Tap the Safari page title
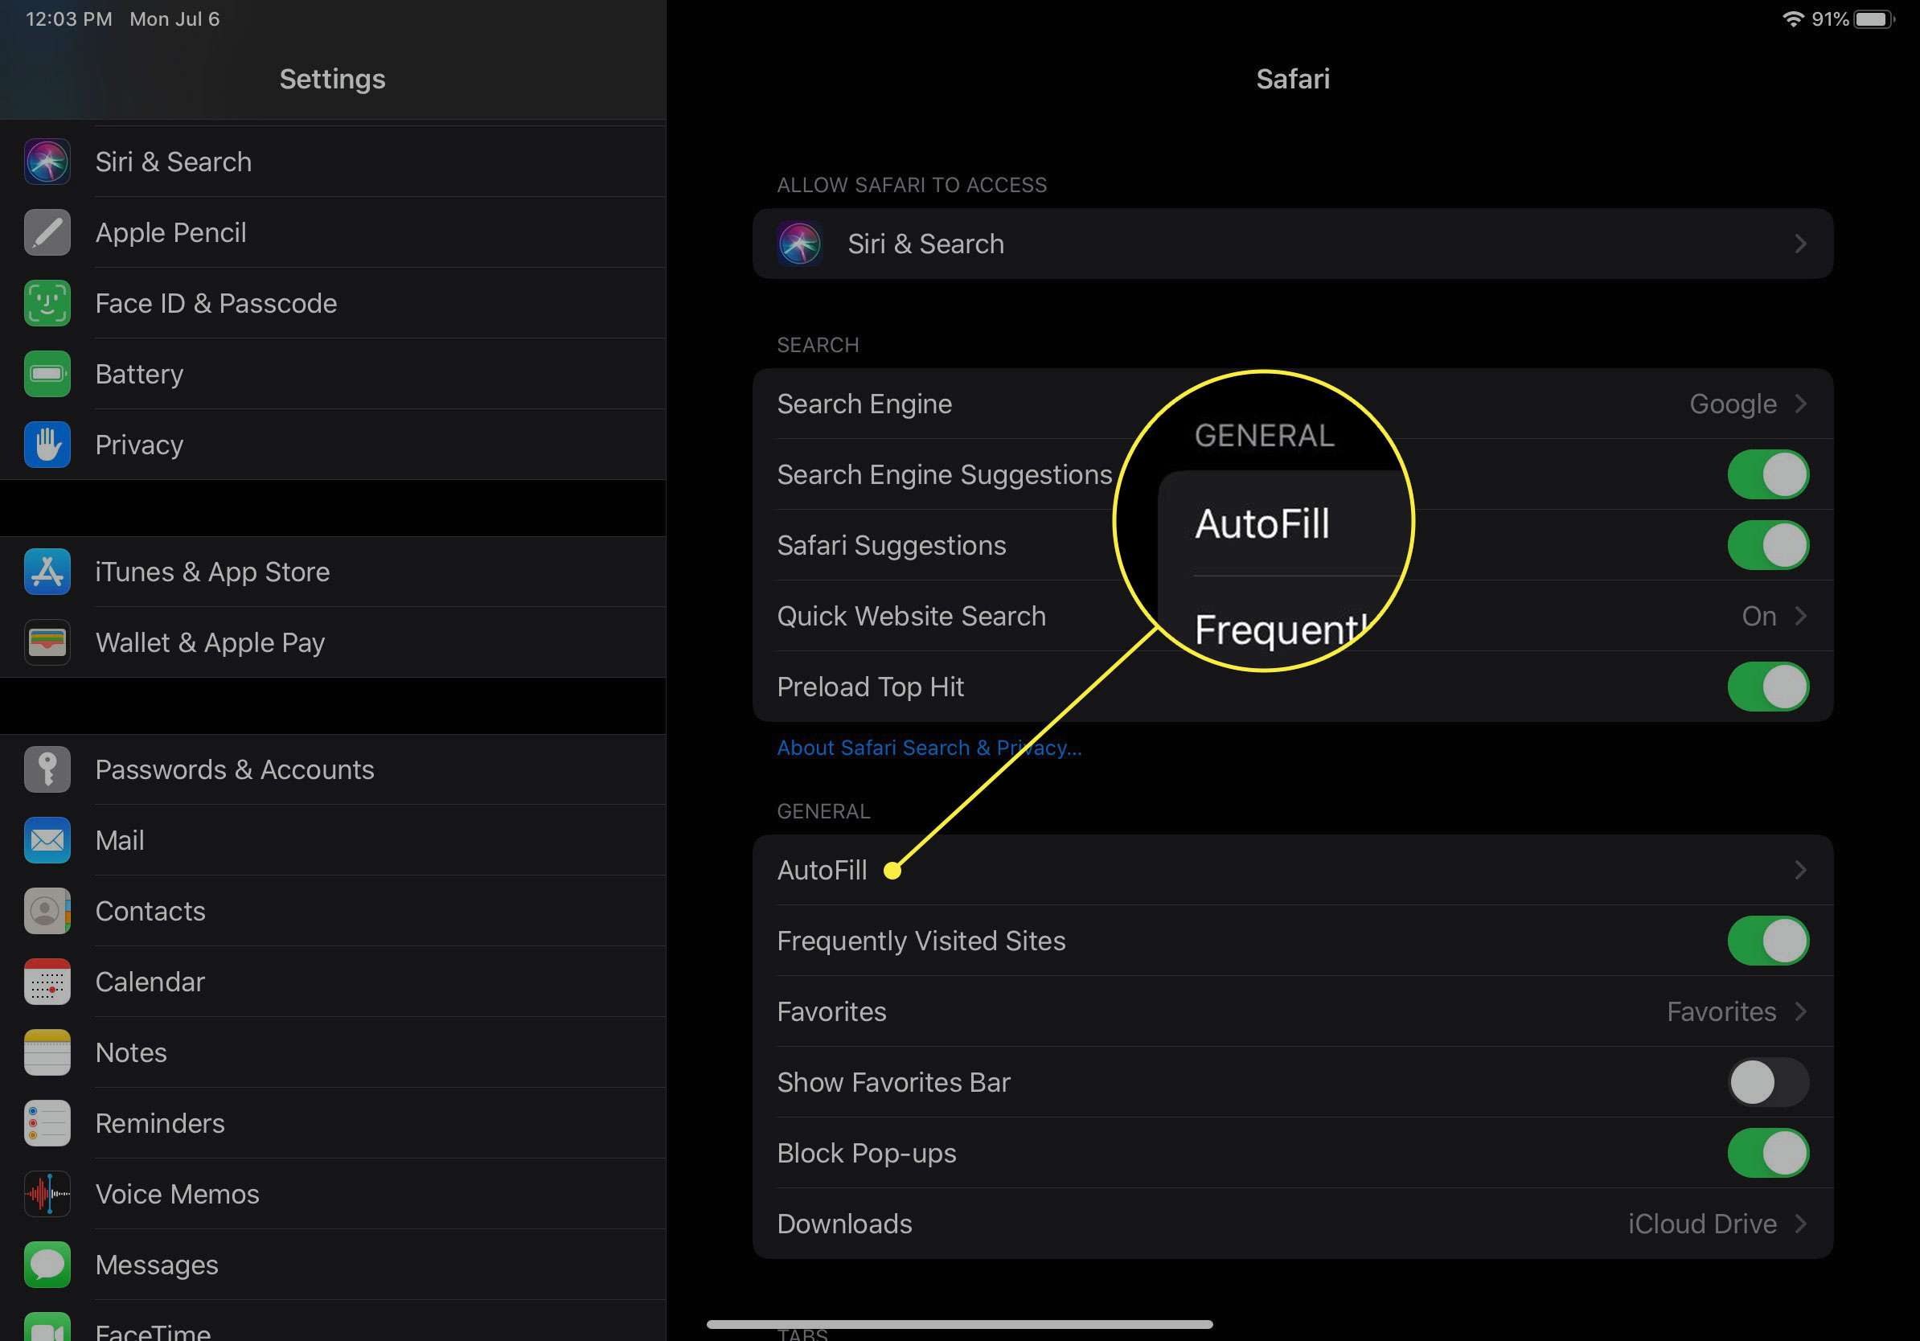 [1293, 79]
